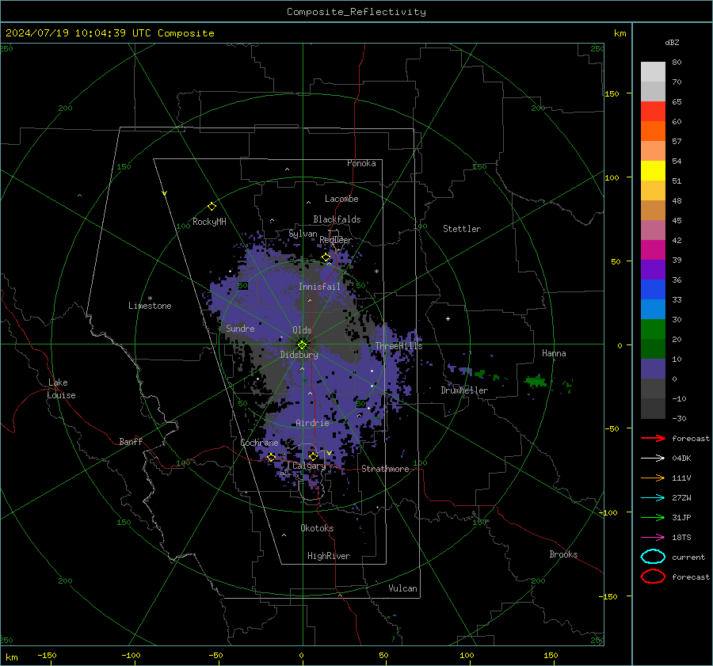
Task: Click the yellow diamond marker above Calgary
Action: pyautogui.click(x=313, y=456)
